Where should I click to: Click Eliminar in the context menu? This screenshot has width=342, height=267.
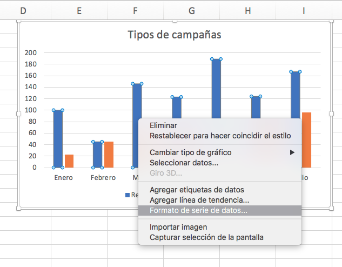click(x=164, y=125)
